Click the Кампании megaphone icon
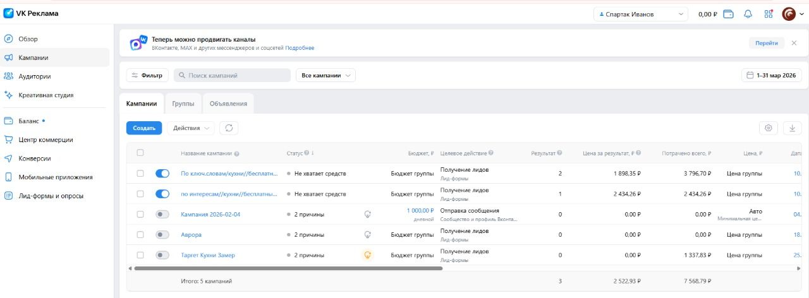This screenshot has height=298, width=809. coord(8,57)
